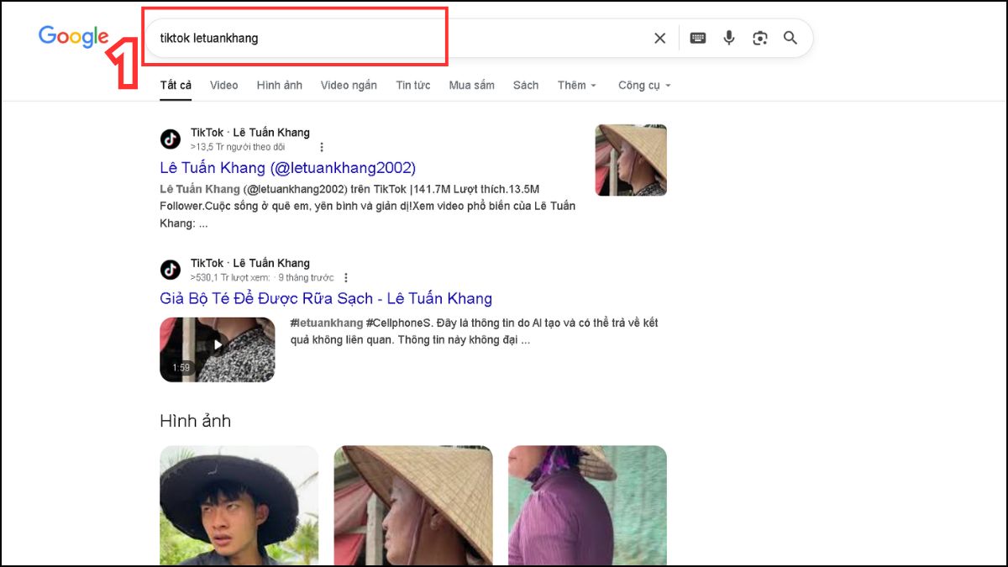Open more options for video result
Image resolution: width=1008 pixels, height=567 pixels.
[345, 277]
